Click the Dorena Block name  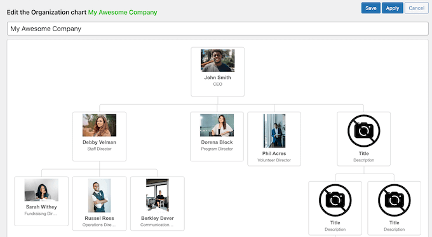217,142
